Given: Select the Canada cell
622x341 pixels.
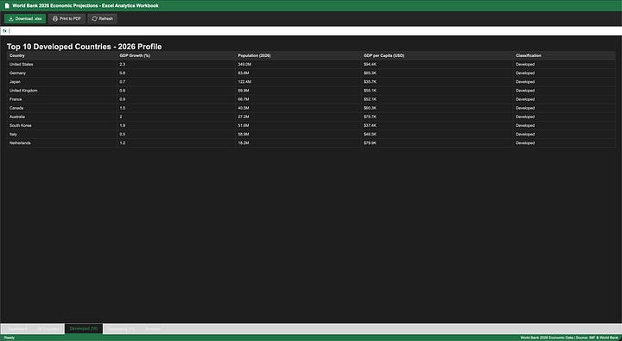Looking at the screenshot, I should (61, 108).
